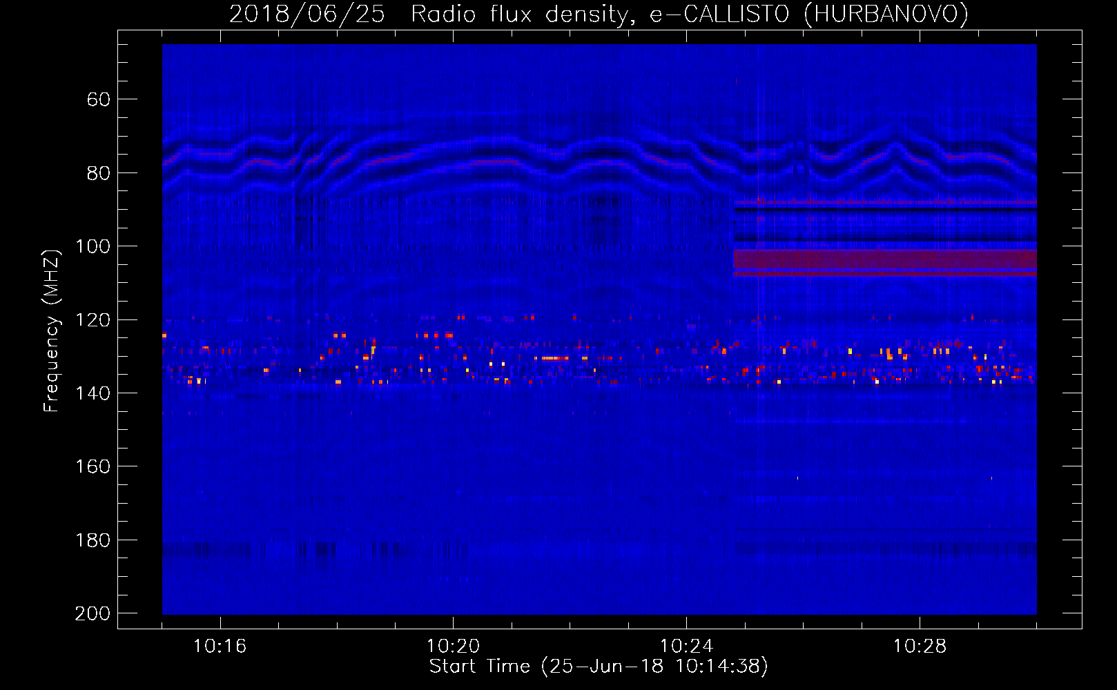Click the time tick label '10:16'
The width and height of the screenshot is (1117, 690).
[220, 647]
